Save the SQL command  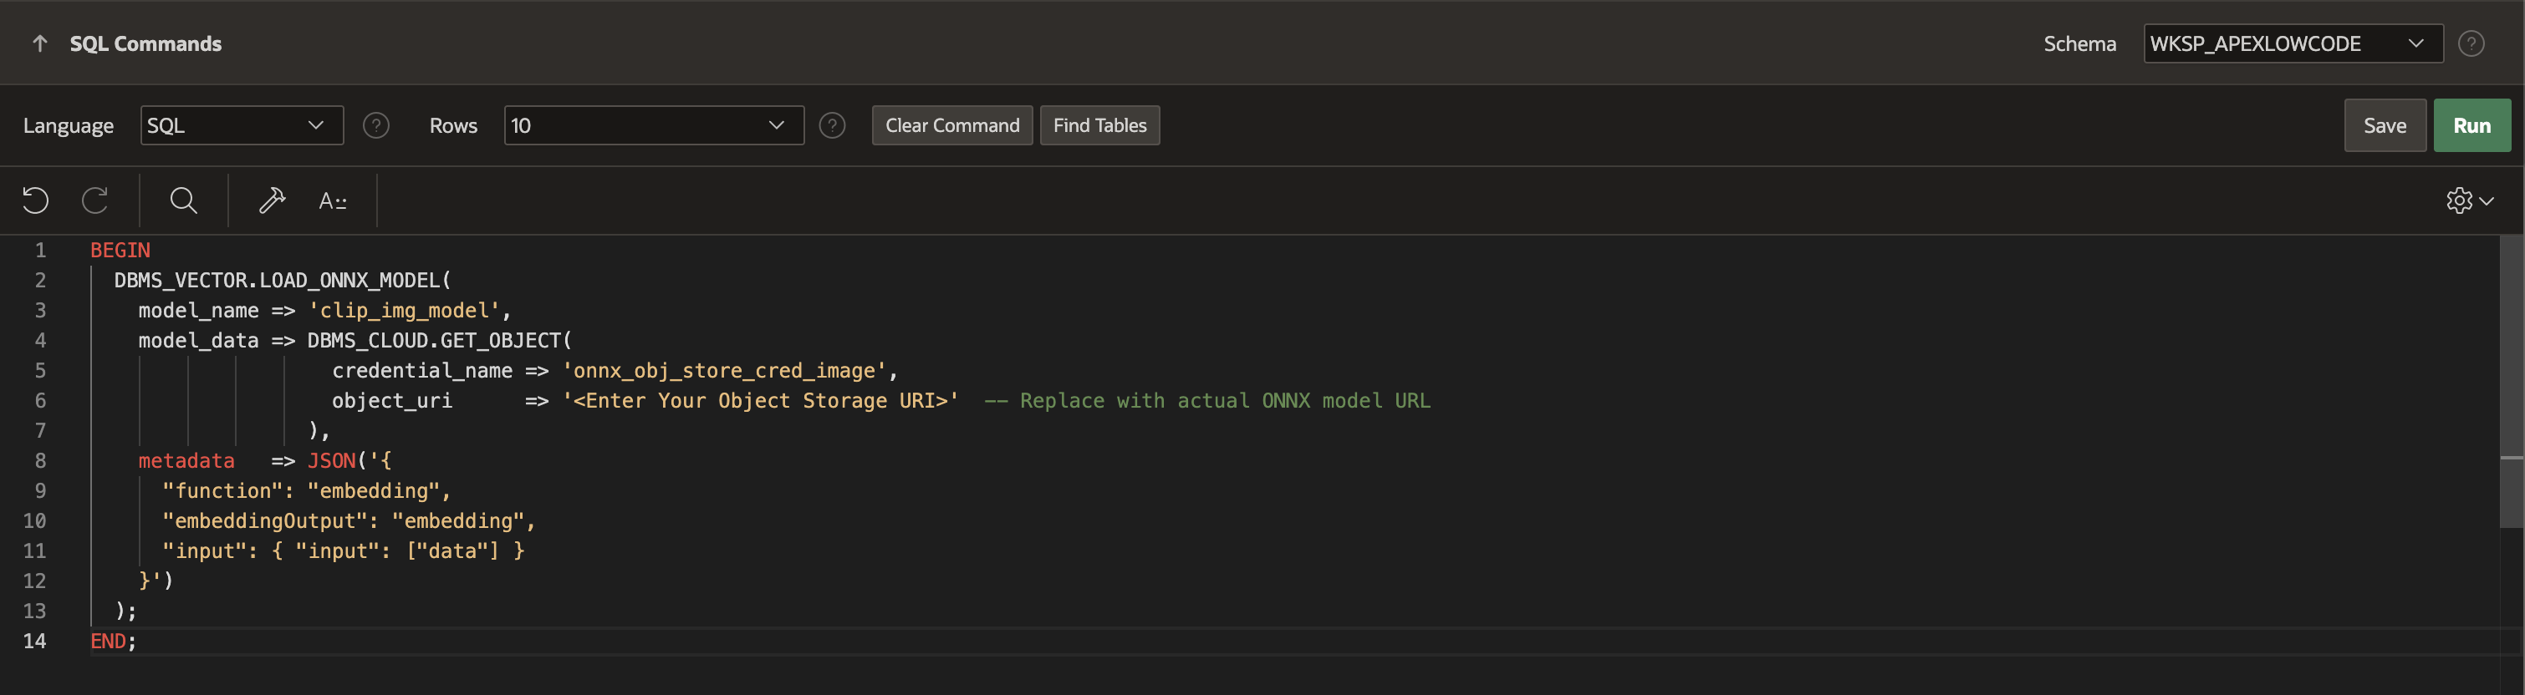2384,125
